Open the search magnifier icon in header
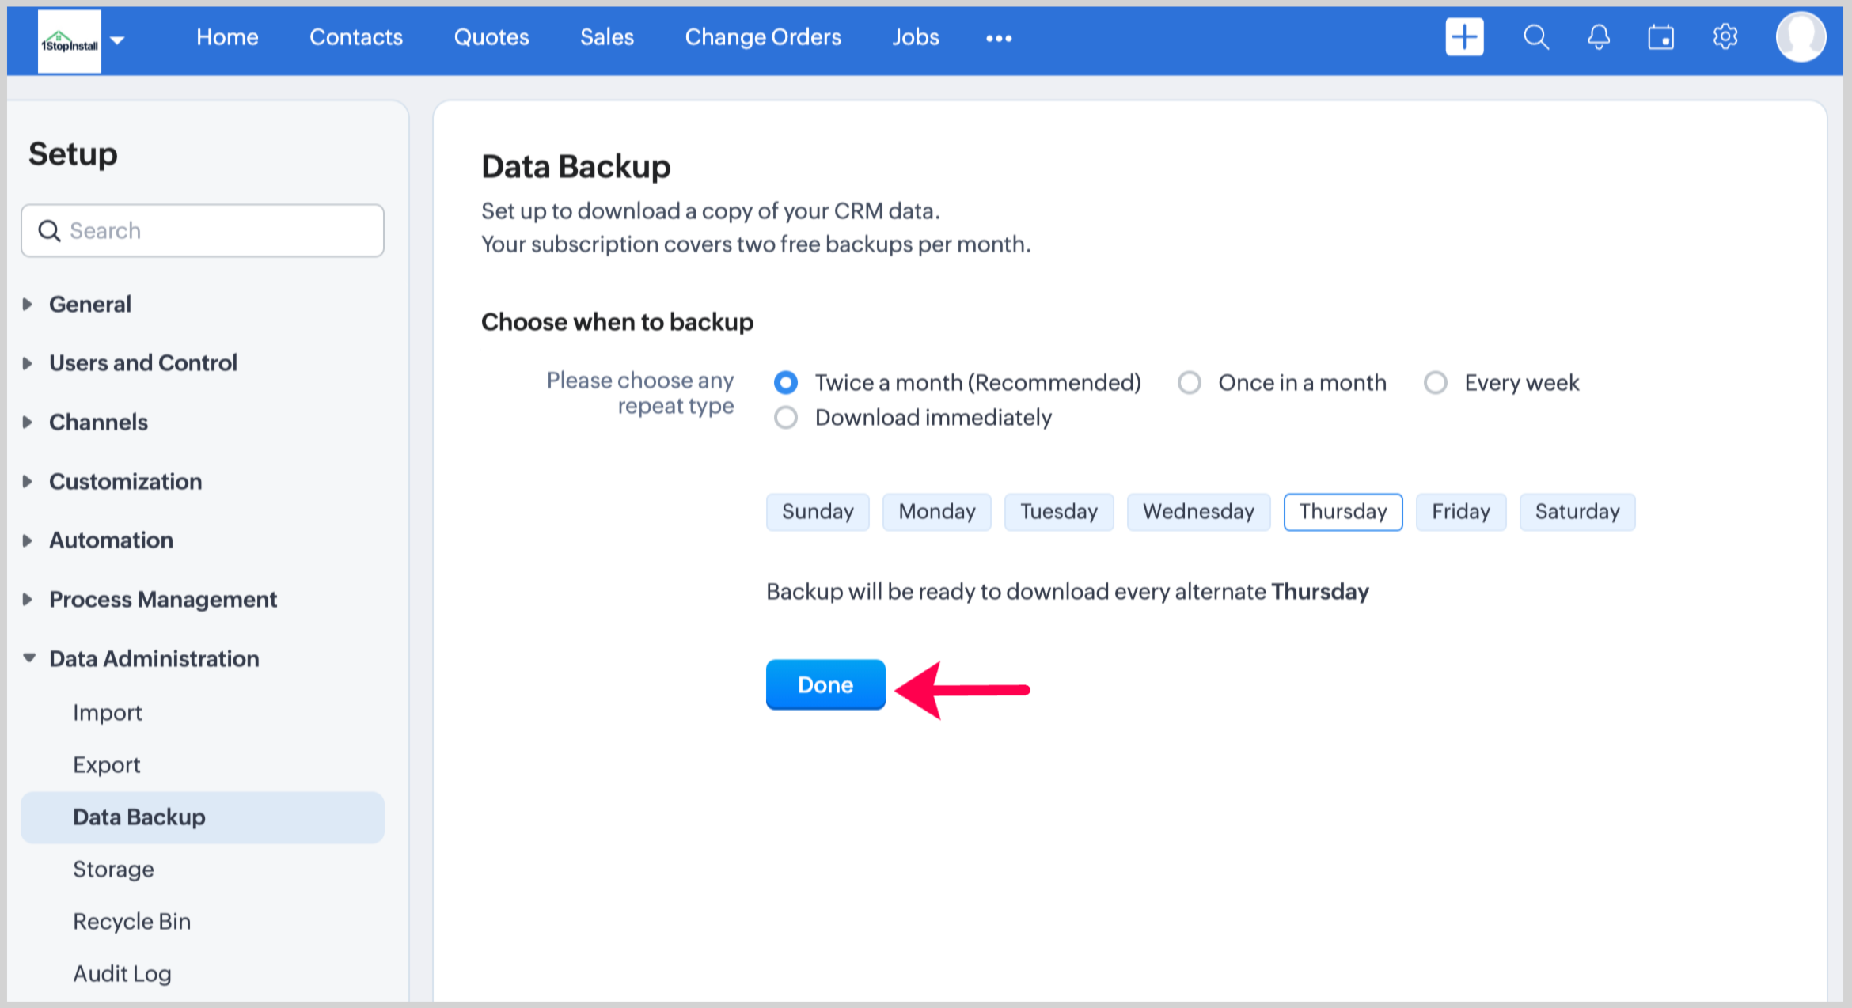This screenshot has width=1852, height=1008. [1535, 37]
